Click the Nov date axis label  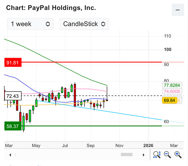pyautogui.click(x=119, y=146)
